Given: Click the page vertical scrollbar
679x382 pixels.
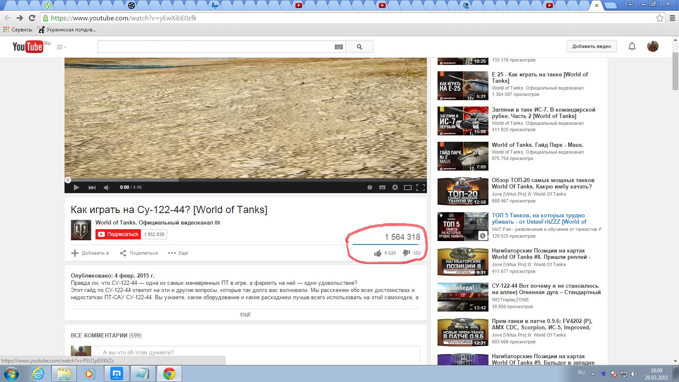Looking at the screenshot, I should click(675, 72).
